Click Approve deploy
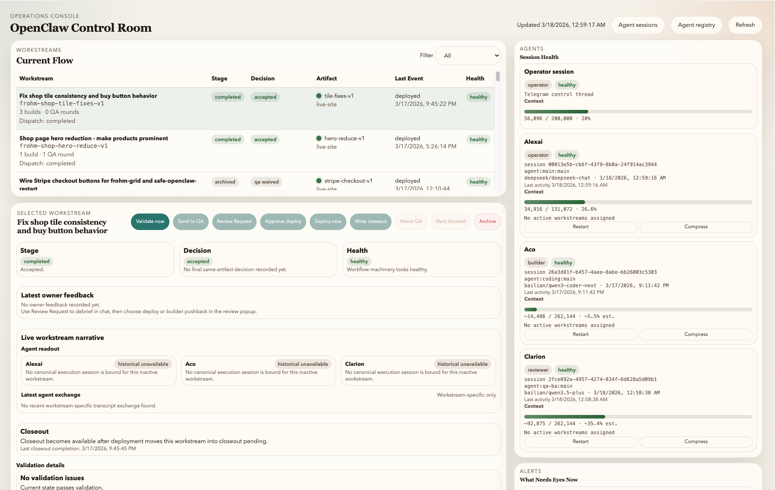 (283, 221)
